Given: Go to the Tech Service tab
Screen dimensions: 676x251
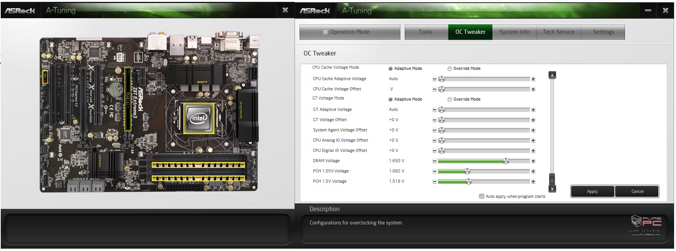Looking at the screenshot, I should [559, 32].
